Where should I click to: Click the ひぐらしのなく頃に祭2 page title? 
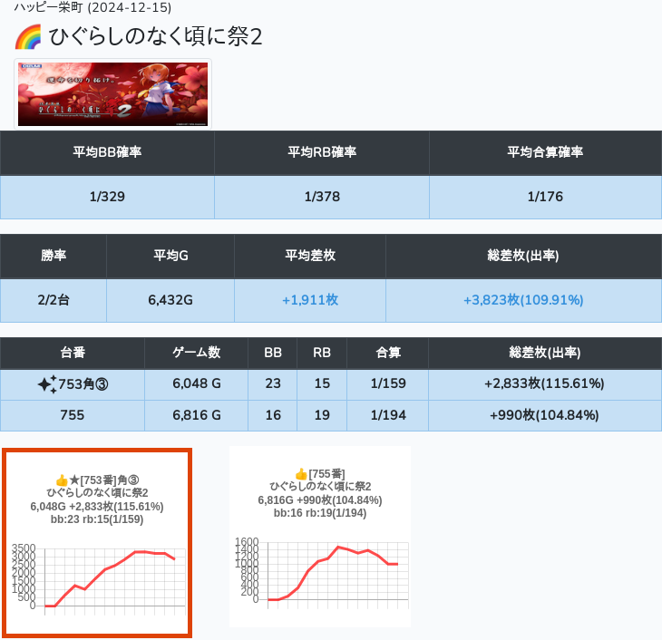click(155, 38)
